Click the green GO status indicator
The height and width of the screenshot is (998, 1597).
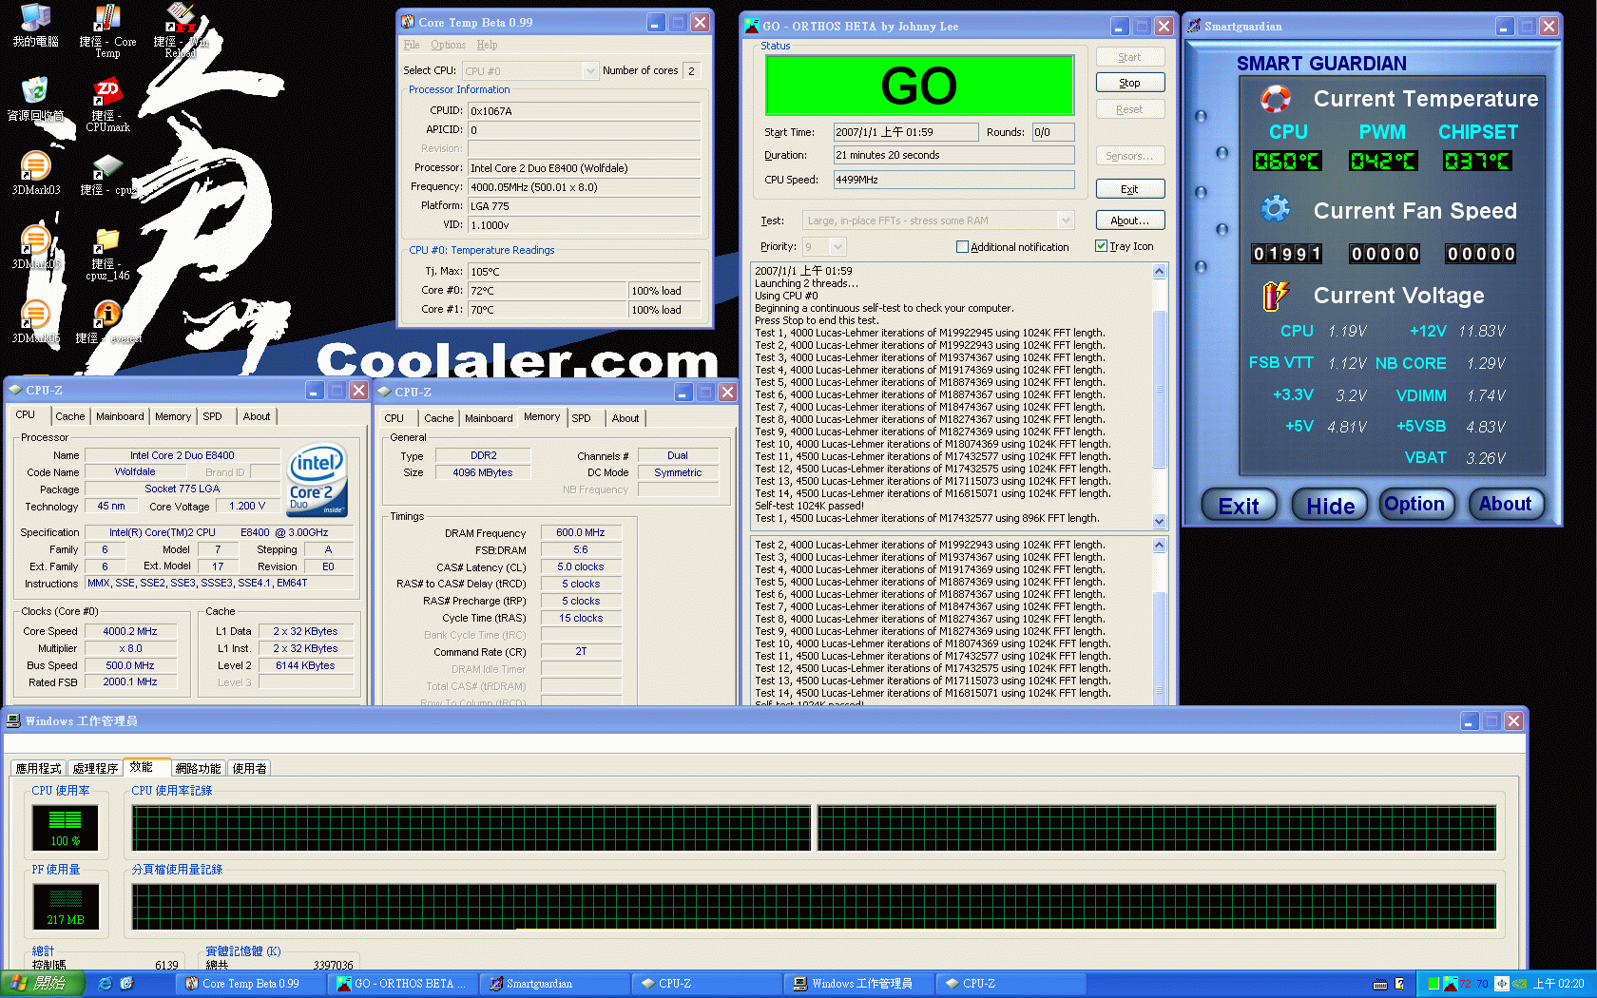click(919, 86)
